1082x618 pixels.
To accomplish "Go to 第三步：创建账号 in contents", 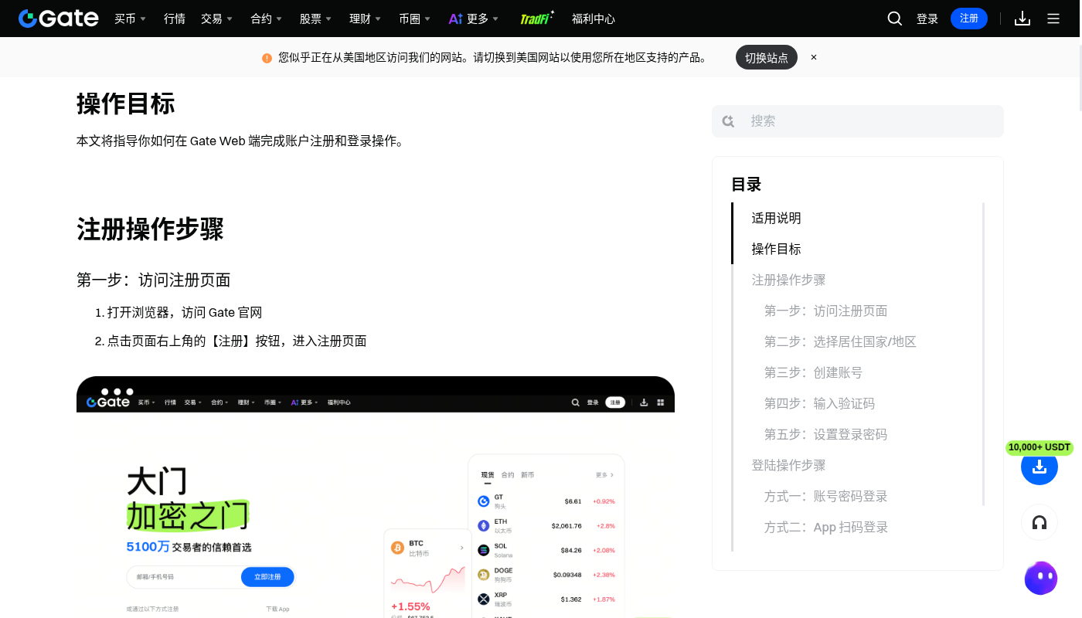I will 813,372.
